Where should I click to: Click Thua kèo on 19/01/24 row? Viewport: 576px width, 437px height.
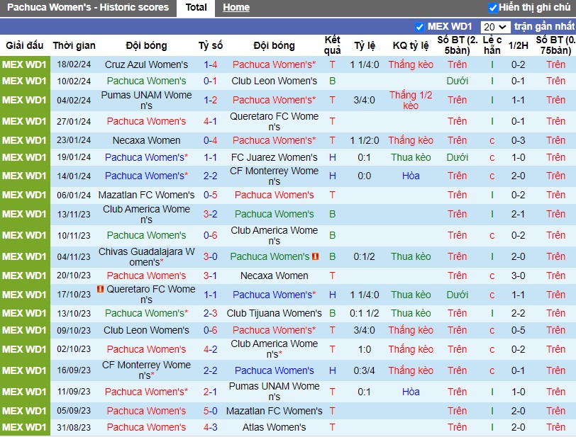(411, 157)
